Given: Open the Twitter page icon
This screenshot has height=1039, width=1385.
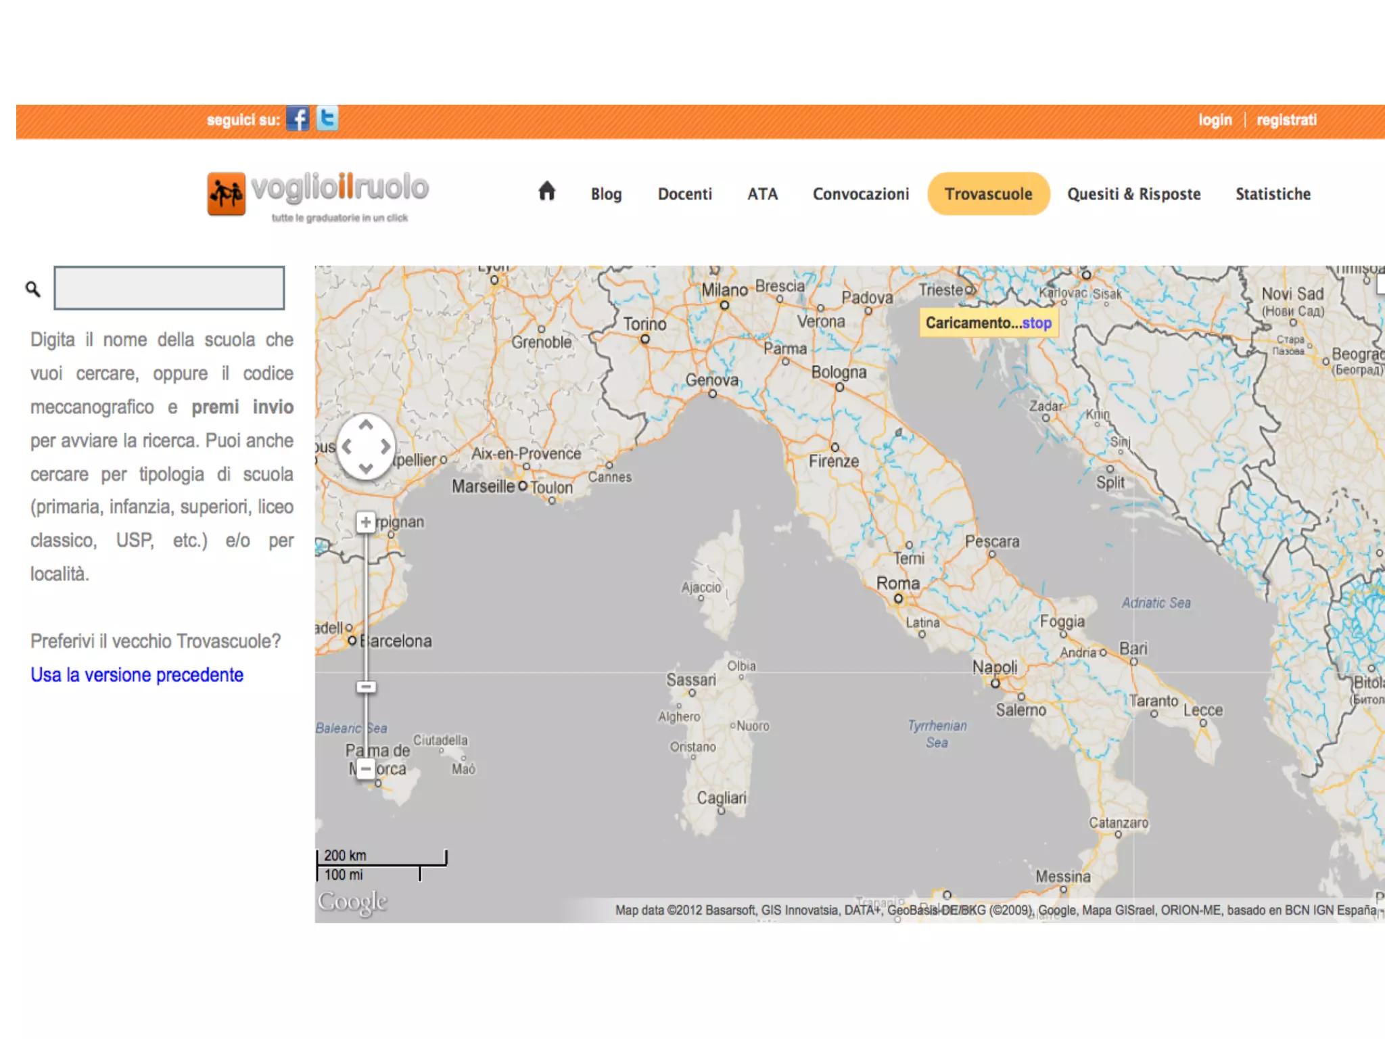Looking at the screenshot, I should tap(327, 119).
